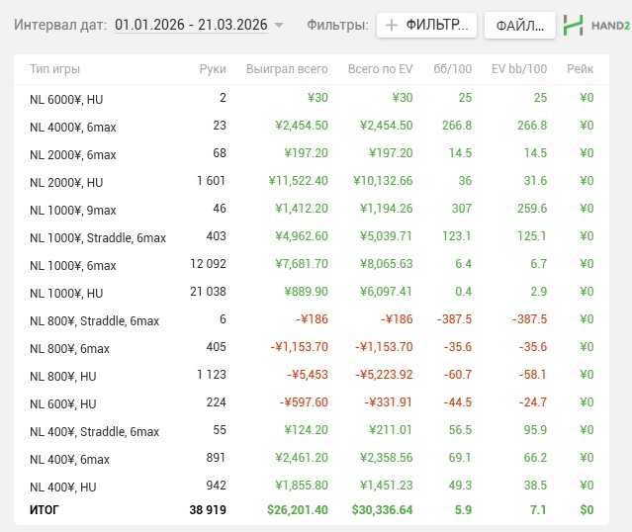This screenshot has height=532, width=632.
Task: Sort by the Всего по EV column header
Action: tap(380, 69)
